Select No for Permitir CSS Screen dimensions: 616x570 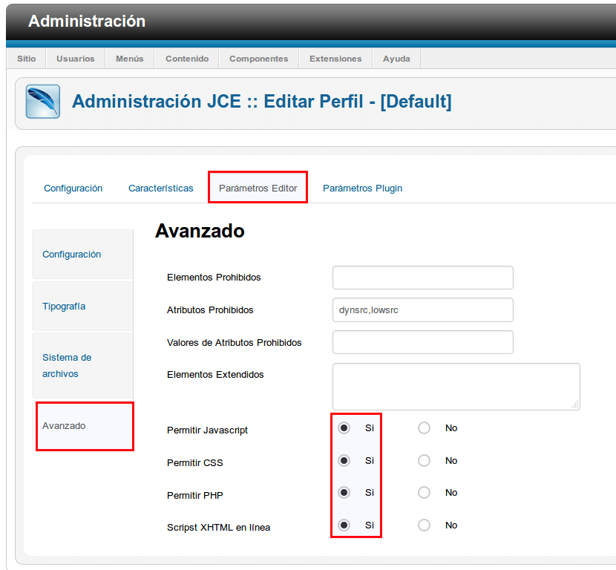424,460
